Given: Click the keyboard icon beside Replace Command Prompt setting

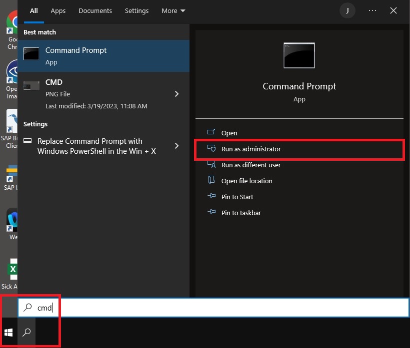Looking at the screenshot, I should click(x=27, y=141).
